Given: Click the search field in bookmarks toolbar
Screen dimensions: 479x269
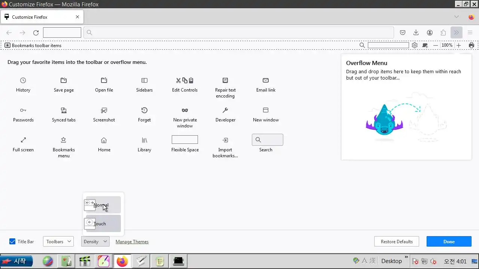Looking at the screenshot, I should click(x=388, y=45).
